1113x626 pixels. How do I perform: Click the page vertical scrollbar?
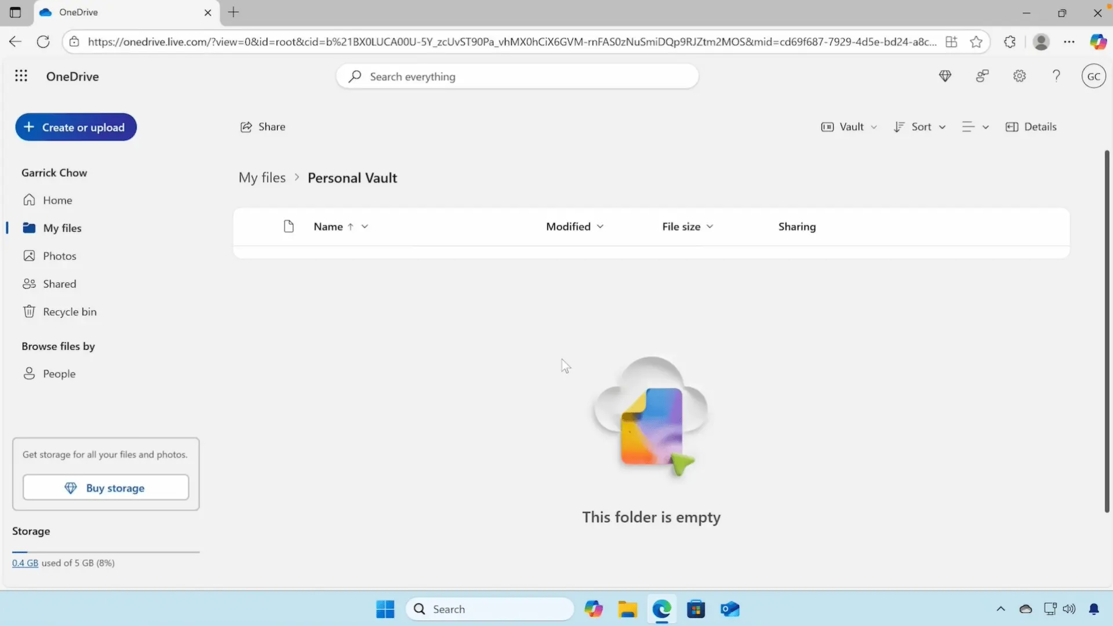point(1107,330)
